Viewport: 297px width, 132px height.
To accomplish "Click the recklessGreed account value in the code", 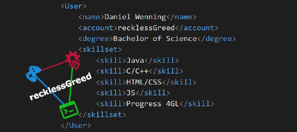I will coord(148,28).
